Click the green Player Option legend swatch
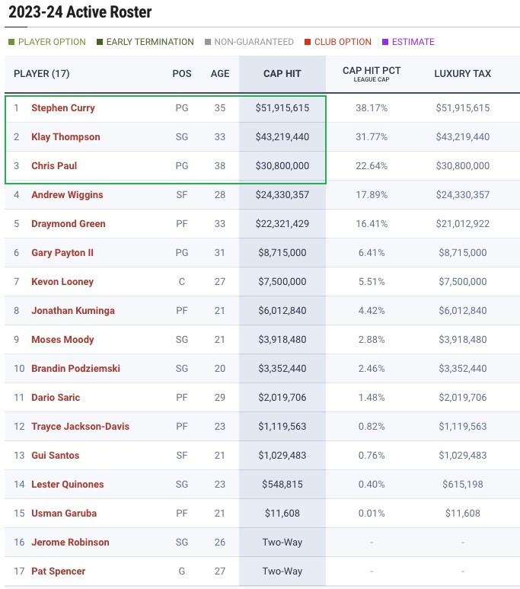The image size is (520, 589). tap(11, 42)
